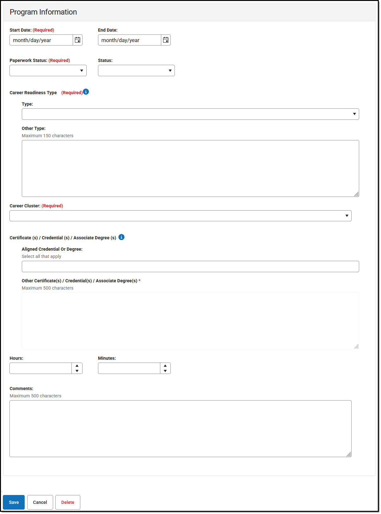Click the Certificate/Credential info icon
This screenshot has width=381, height=514.
pos(121,237)
